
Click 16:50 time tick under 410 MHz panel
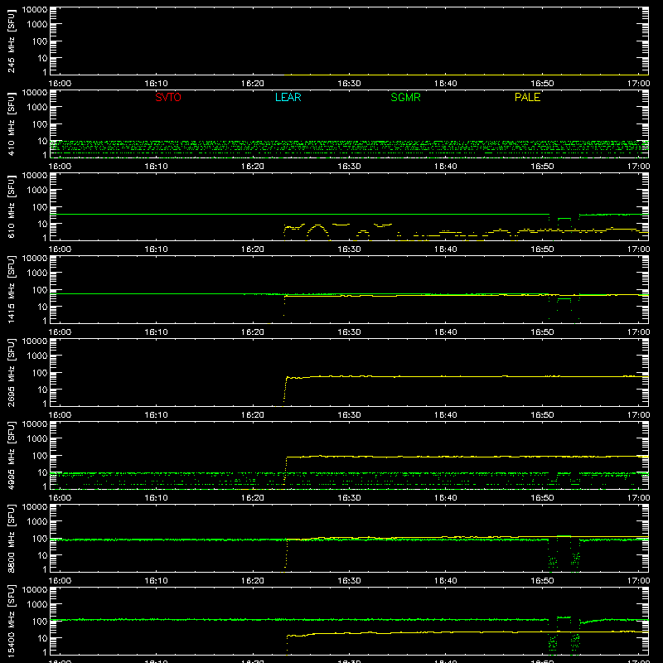[542, 167]
